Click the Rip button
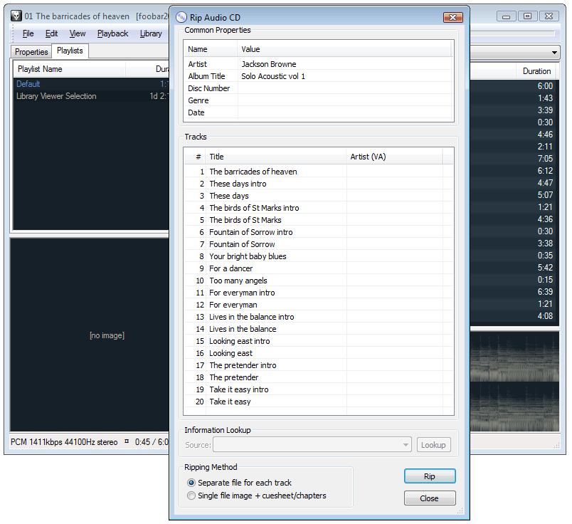572x524 pixels. click(430, 476)
